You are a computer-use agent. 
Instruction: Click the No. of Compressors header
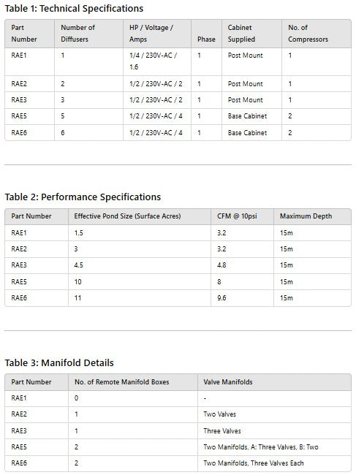point(308,34)
